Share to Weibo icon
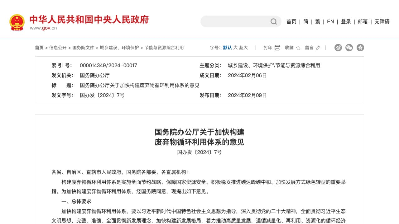The width and height of the screenshot is (399, 224). click(338, 48)
